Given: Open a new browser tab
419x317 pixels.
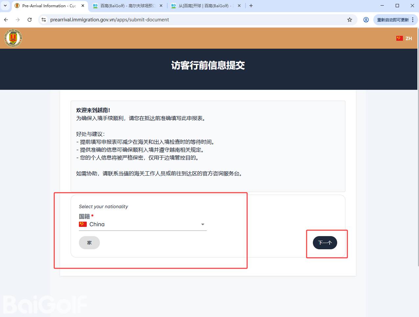Looking at the screenshot, I should 251,6.
